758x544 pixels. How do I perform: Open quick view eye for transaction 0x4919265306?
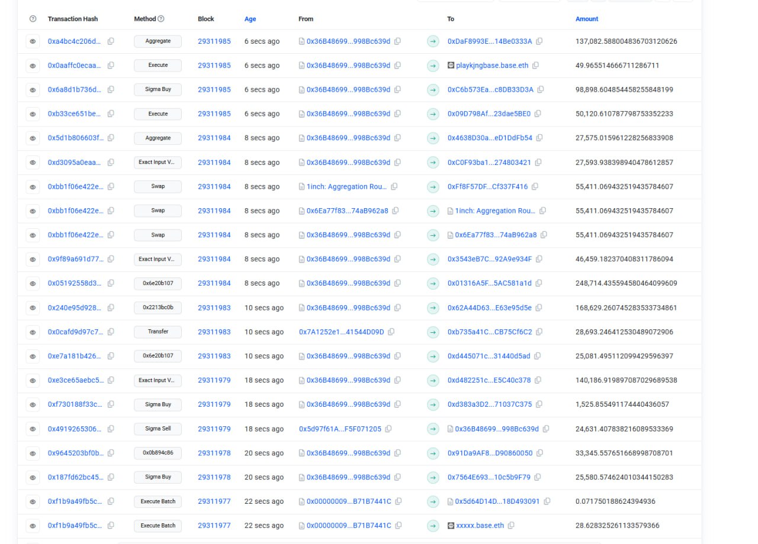click(x=33, y=429)
